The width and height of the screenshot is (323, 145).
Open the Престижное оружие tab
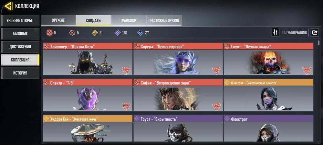click(164, 20)
